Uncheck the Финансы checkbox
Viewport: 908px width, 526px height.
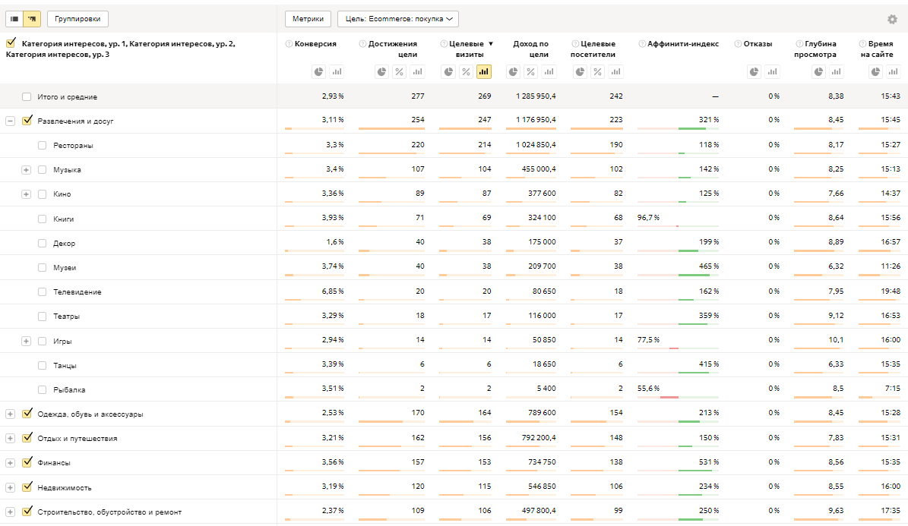click(x=27, y=462)
